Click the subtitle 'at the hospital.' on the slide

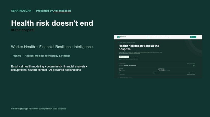23,30
